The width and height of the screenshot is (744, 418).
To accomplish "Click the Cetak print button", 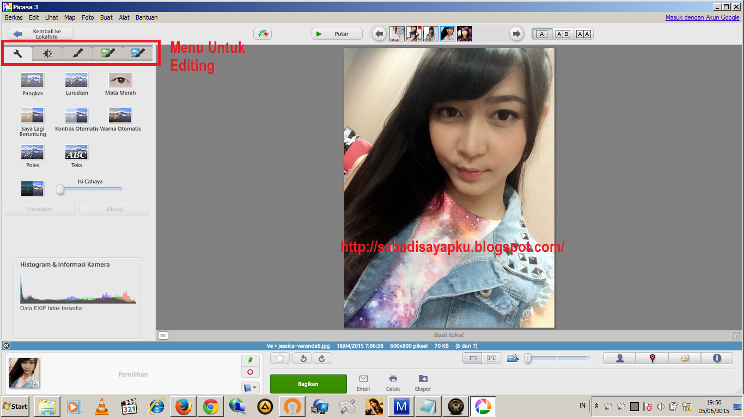I will (x=393, y=383).
